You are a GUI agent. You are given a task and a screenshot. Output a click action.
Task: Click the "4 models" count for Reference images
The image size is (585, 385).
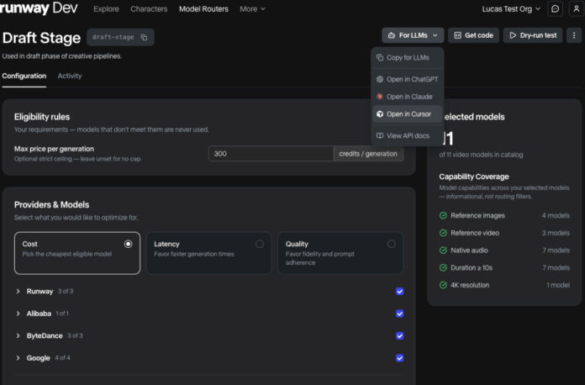tap(556, 216)
